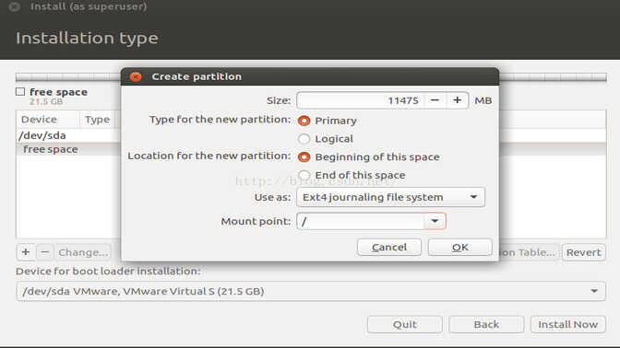The height and width of the screenshot is (348, 620).
Task: Cancel the partition creation
Action: tap(389, 247)
